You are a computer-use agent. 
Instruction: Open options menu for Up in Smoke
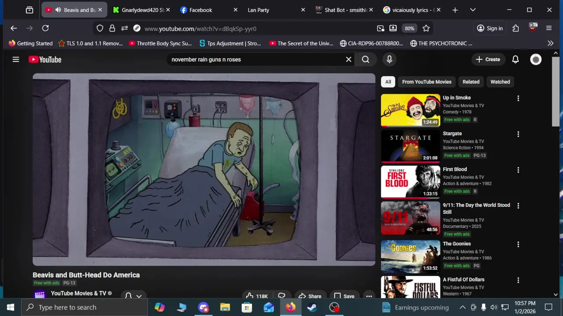click(x=518, y=98)
